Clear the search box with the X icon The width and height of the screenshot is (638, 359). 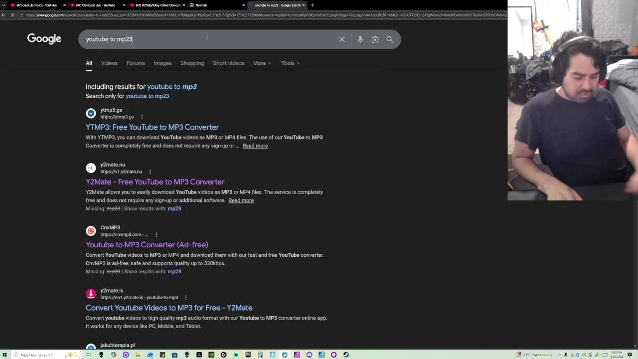342,39
